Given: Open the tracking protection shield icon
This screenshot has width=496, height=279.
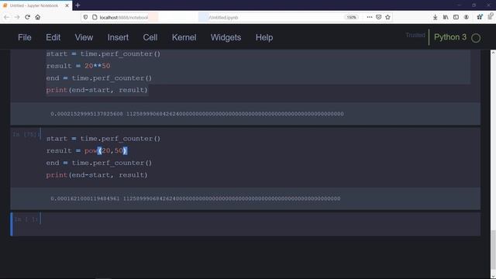Looking at the screenshot, I should [x=85, y=17].
